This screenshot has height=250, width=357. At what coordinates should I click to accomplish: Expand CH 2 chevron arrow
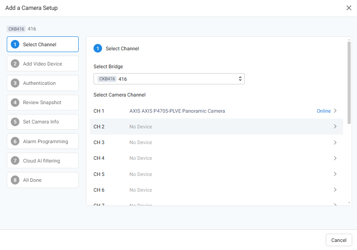pos(335,127)
